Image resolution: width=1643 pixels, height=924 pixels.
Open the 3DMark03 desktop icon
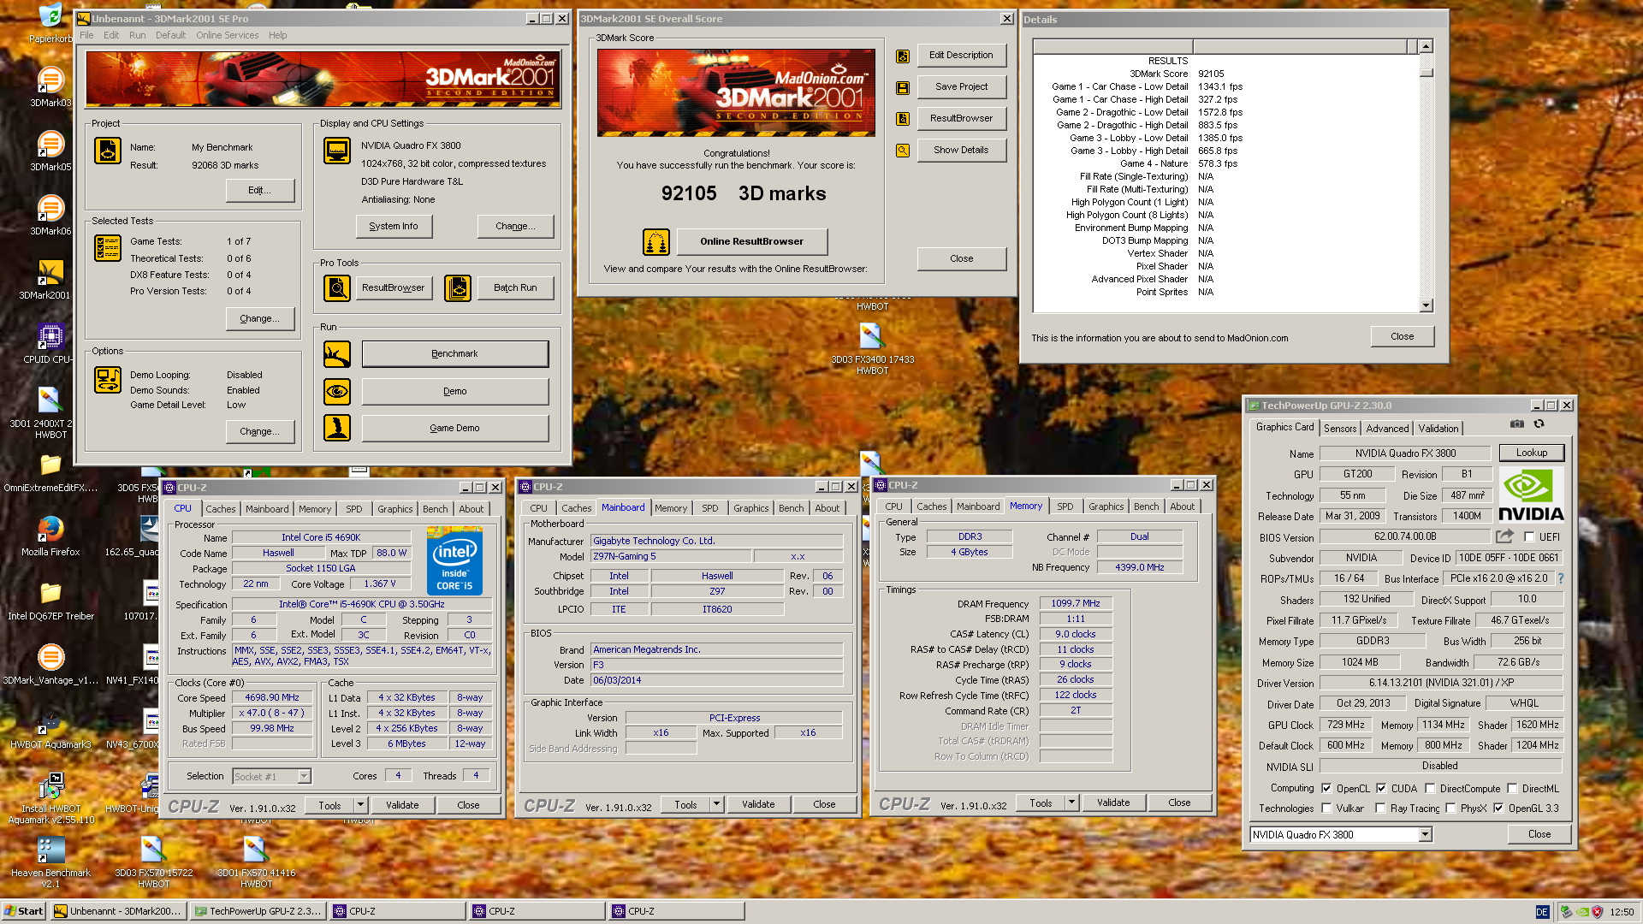point(50,86)
